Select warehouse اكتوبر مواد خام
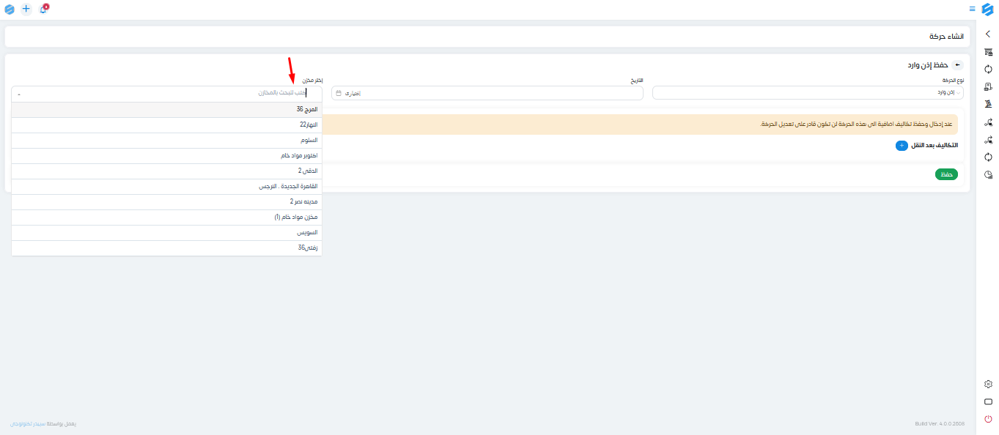 166,155
